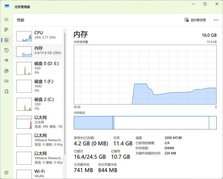Click the 10.7 GB cached value
The image size is (223, 179).
click(x=121, y=157)
